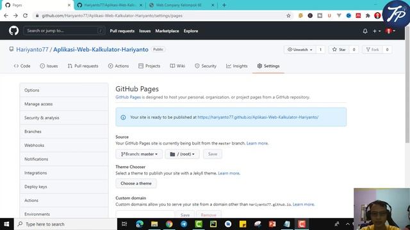410x230 pixels.
Task: Open the Projects tab
Action: (149, 66)
